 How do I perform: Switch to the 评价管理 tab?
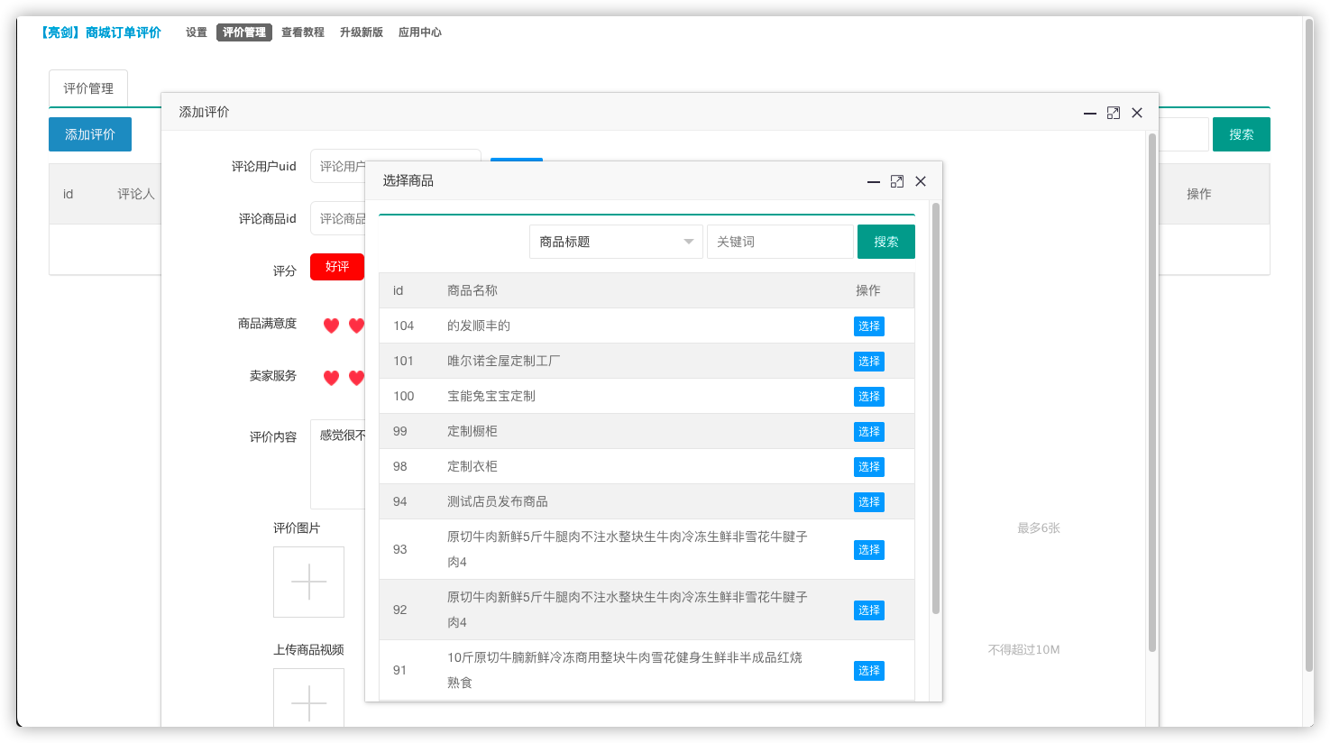[x=88, y=88]
